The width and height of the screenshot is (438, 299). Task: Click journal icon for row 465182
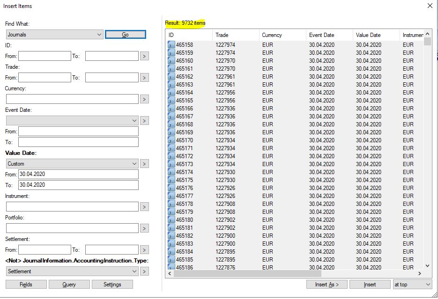tap(171, 235)
